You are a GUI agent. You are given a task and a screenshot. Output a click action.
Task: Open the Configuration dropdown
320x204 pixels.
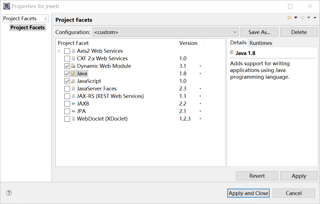click(235, 32)
